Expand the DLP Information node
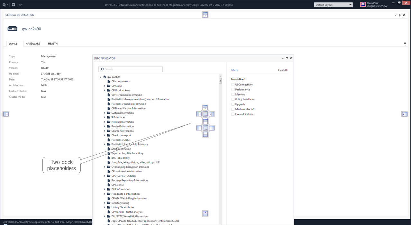 (105, 189)
